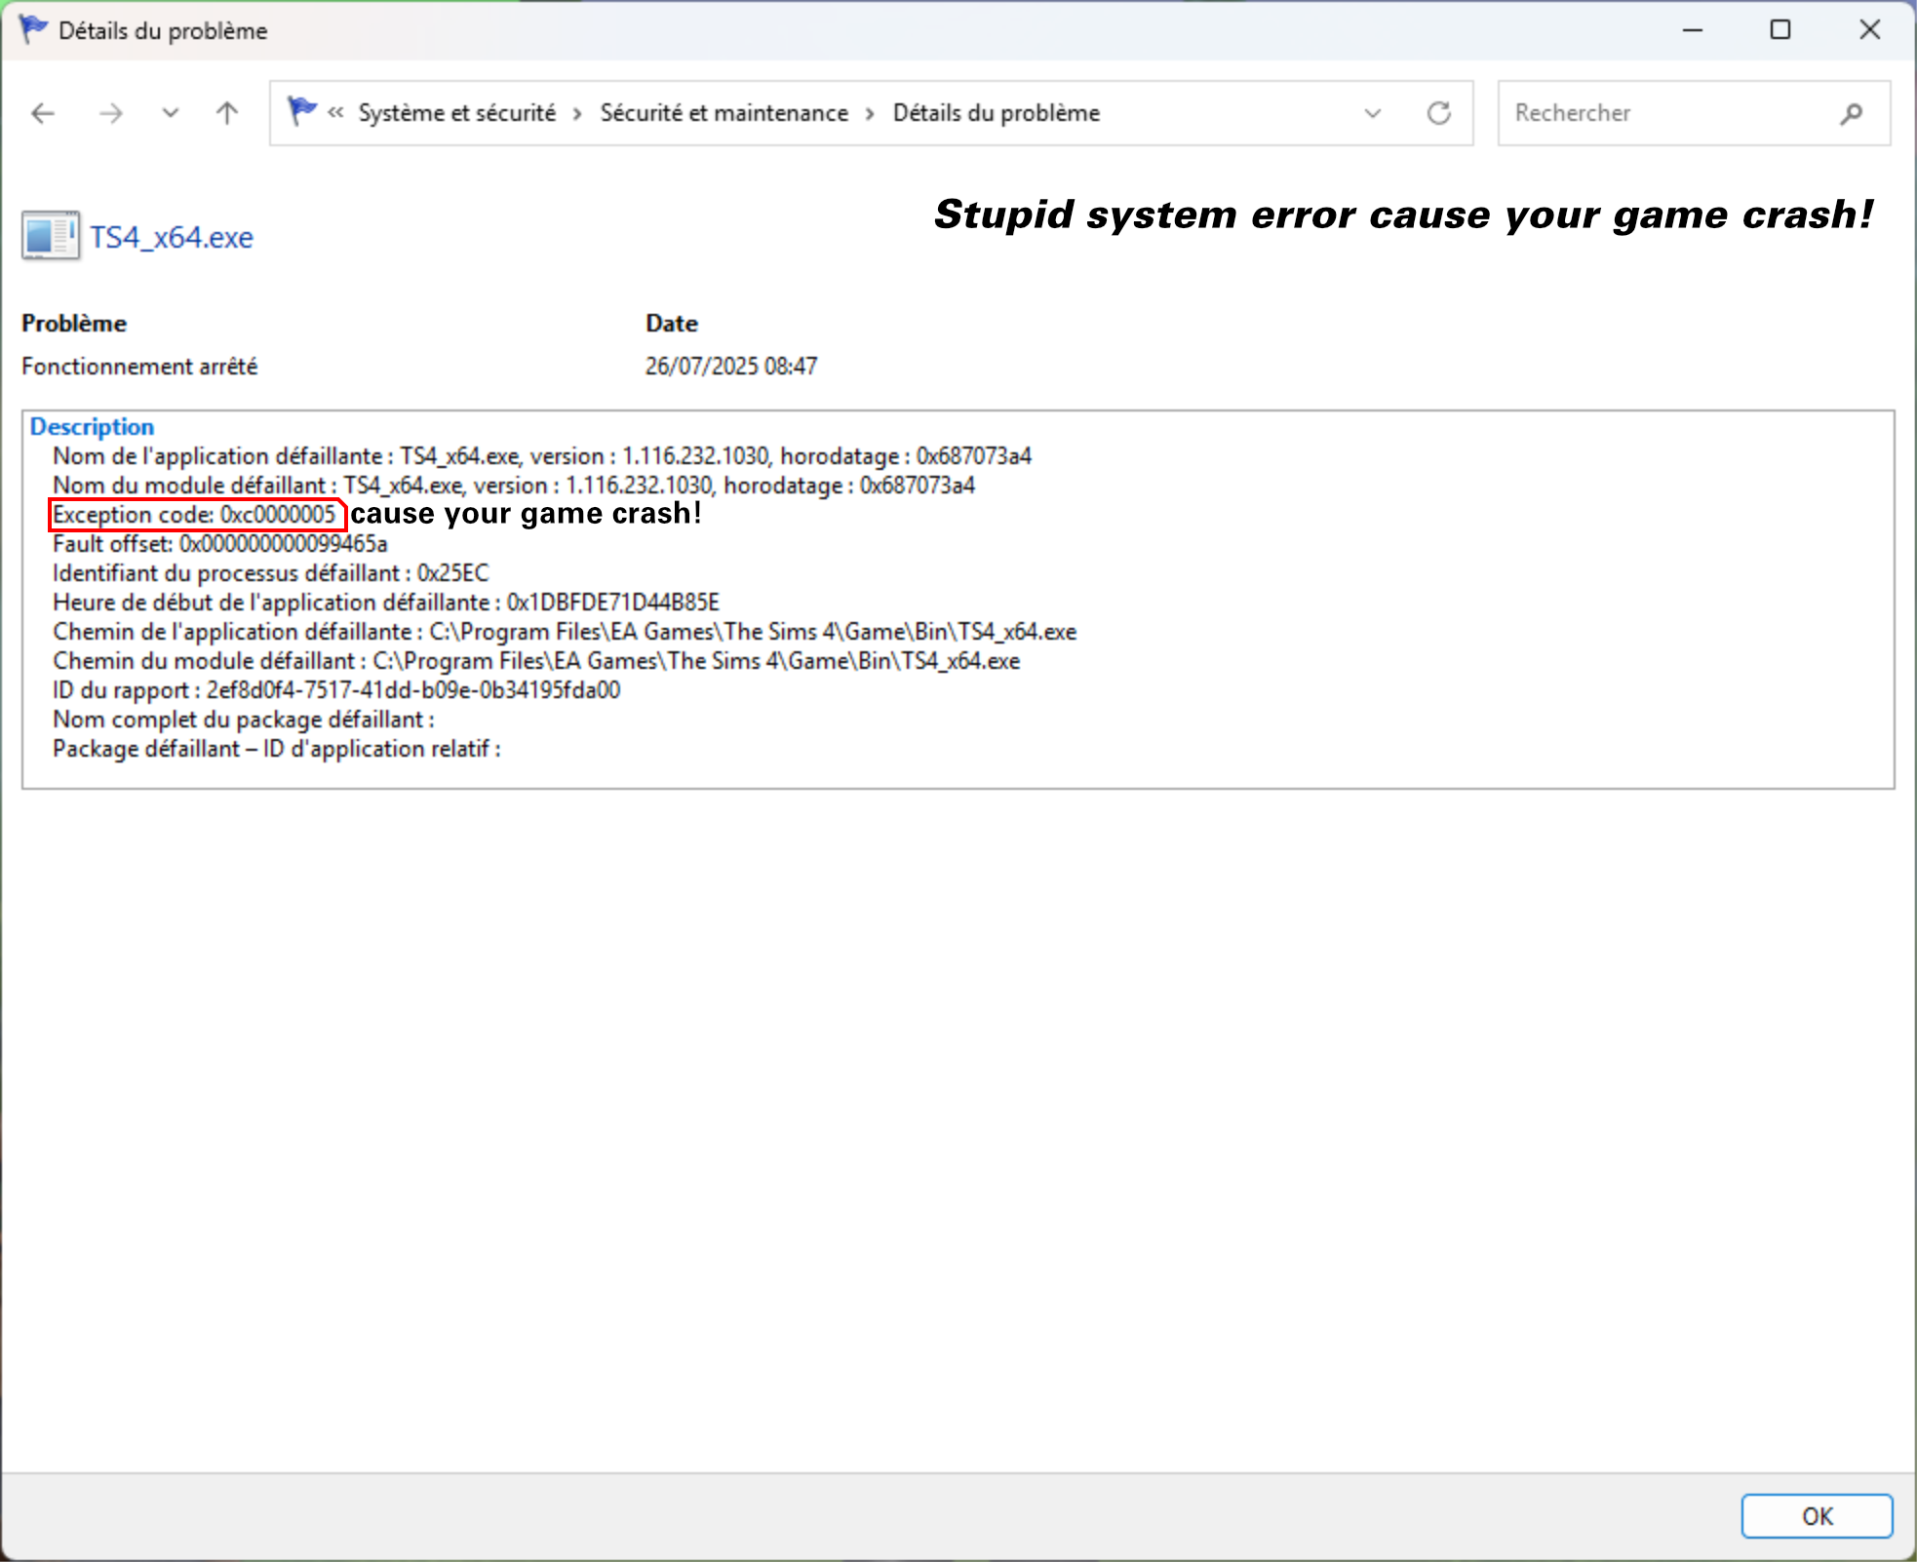Click the Fonctionnement arrêté text
Viewport: 1917px width, 1562px height.
click(x=139, y=367)
